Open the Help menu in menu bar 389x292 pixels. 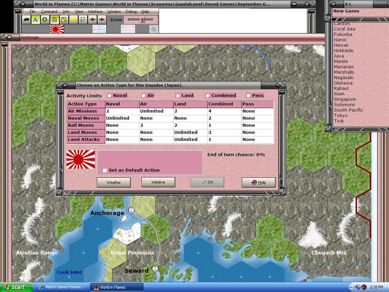click(x=145, y=11)
